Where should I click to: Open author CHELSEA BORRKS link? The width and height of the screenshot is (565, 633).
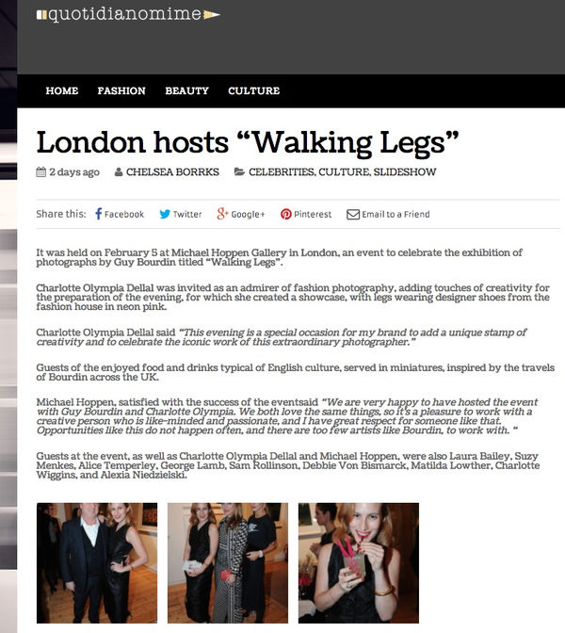click(x=172, y=172)
